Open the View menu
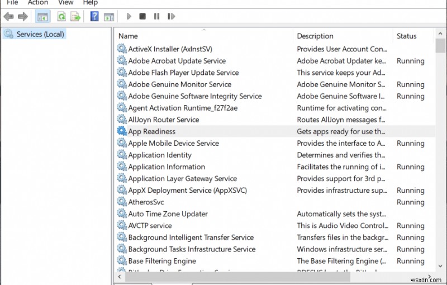This screenshot has width=447, height=285. pos(65,2)
